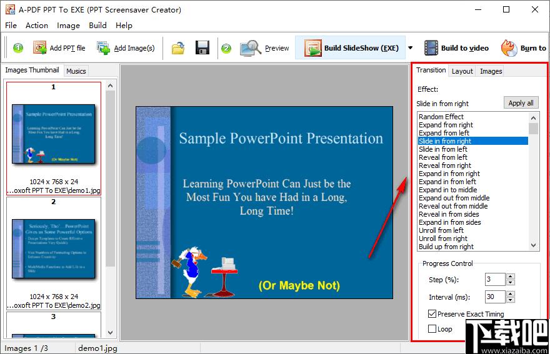Click Add PPT file label
This screenshot has height=354, width=550.
tap(67, 48)
